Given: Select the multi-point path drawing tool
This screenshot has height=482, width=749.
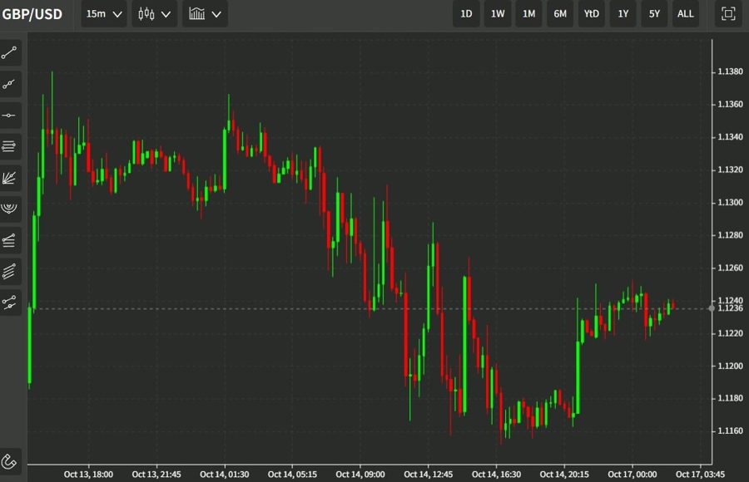Looking at the screenshot, I should click(9, 302).
